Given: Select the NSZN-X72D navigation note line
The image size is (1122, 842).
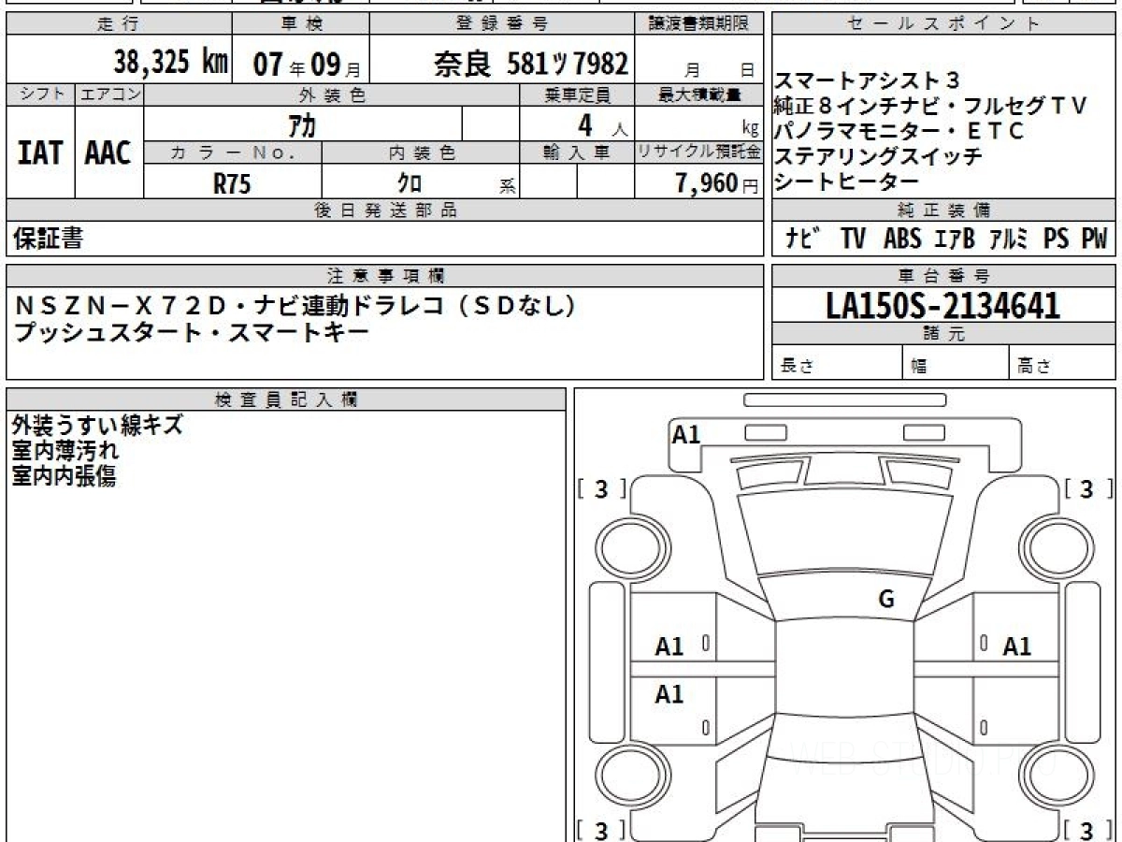Looking at the screenshot, I should pos(296,306).
